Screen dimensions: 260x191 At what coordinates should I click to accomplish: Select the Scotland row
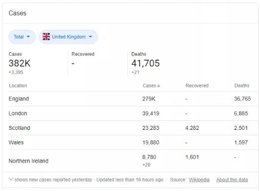point(133,128)
